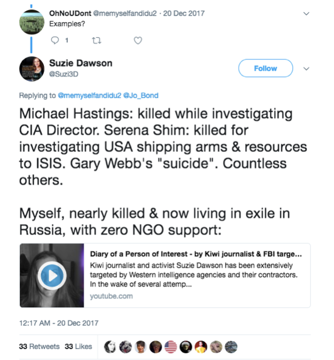Click the first liker avatar in the row
This screenshot has height=360, width=334.
(x=111, y=347)
